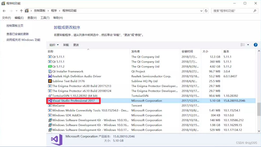Click version value 6.0.1.8437
This screenshot has width=261, height=147.
point(230,76)
